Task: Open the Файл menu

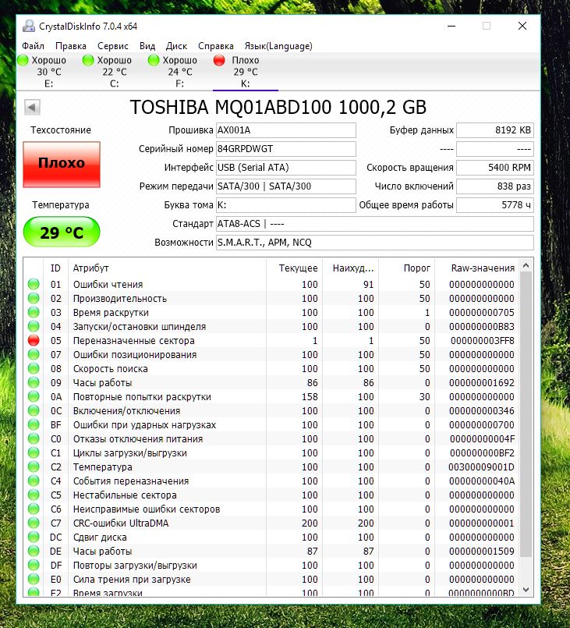Action: [34, 46]
